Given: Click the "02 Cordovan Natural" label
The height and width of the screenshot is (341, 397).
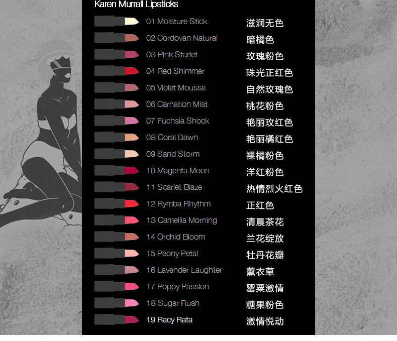Looking at the screenshot, I should [181, 38].
